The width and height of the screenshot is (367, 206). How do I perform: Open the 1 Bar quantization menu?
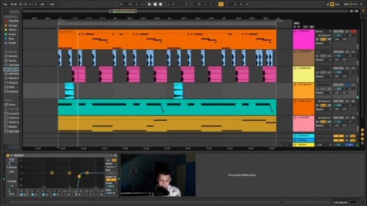click(53, 4)
